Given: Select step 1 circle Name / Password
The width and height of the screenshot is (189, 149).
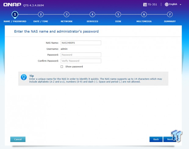Looking at the screenshot, I should point(15,15).
